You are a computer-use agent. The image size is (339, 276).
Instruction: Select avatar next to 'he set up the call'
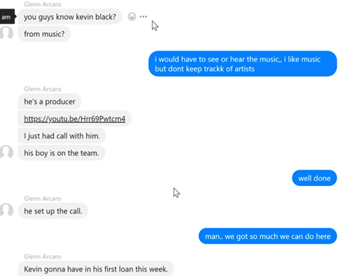(x=6, y=210)
